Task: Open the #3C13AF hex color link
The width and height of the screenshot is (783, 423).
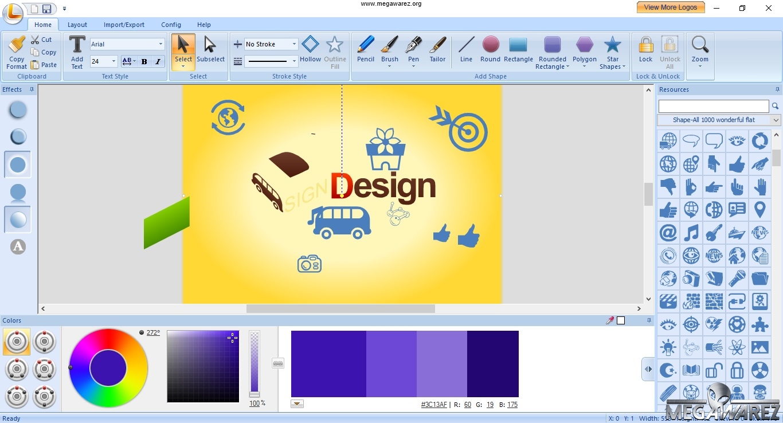Action: click(434, 404)
